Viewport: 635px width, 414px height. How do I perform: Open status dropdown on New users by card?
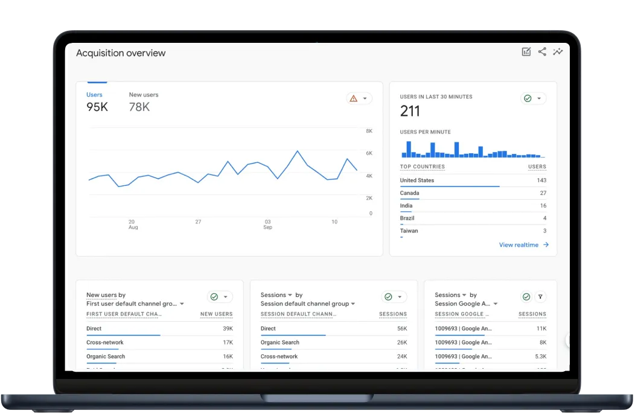226,297
